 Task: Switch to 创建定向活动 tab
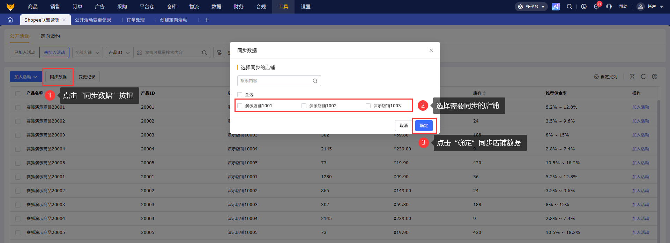(x=174, y=20)
